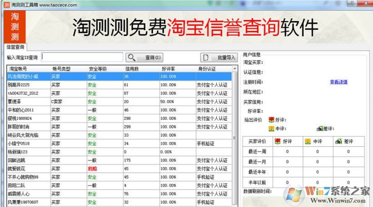373x207 pixels.
Task: Select the row 风流倜傥的小熊
Action: click(119, 76)
